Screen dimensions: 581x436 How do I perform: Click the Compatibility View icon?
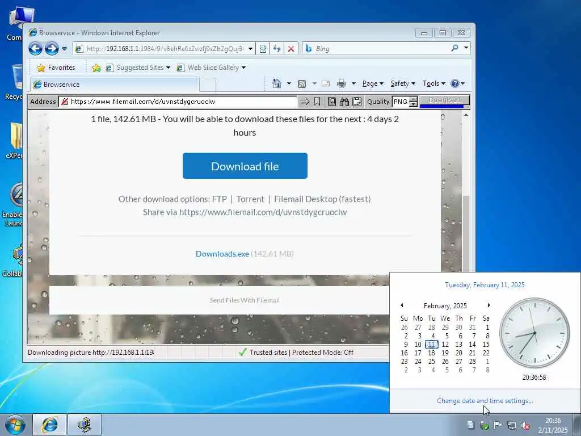[x=263, y=49]
